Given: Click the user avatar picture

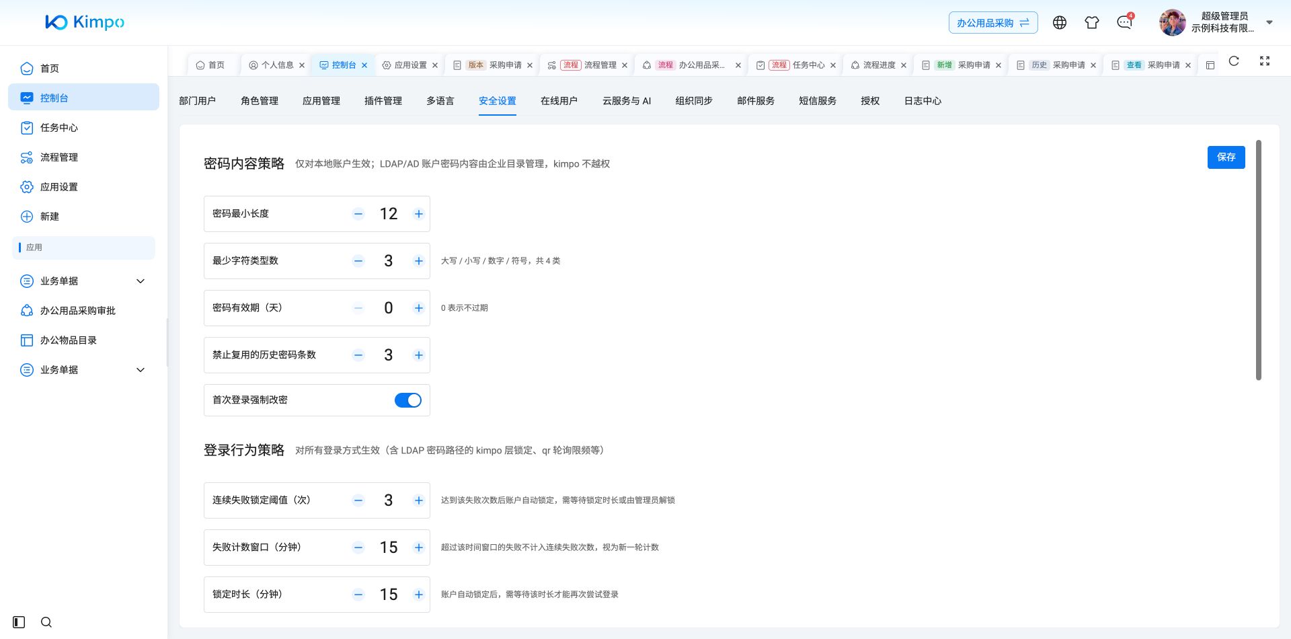Looking at the screenshot, I should pos(1173,22).
